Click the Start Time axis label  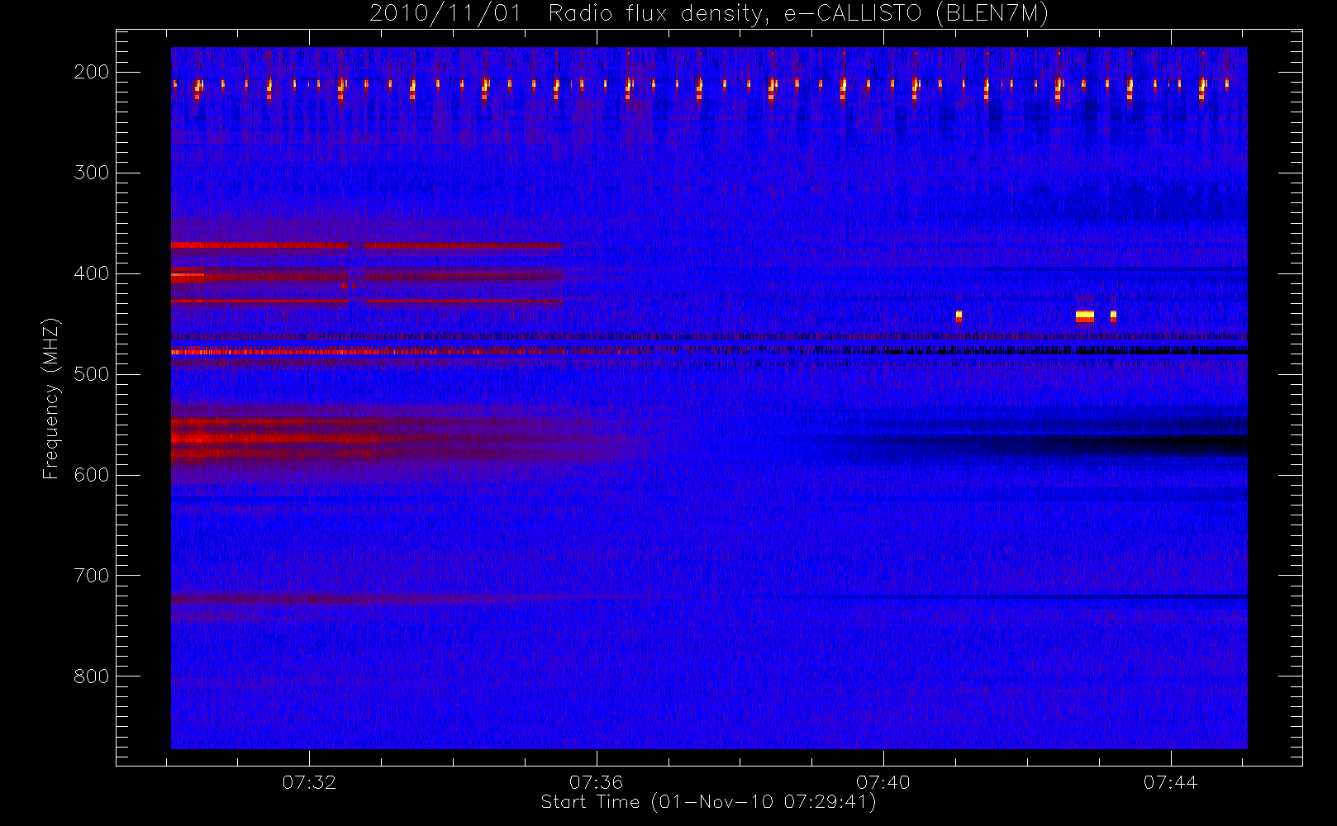[708, 802]
